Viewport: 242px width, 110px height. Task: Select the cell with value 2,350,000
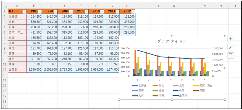click(34, 70)
